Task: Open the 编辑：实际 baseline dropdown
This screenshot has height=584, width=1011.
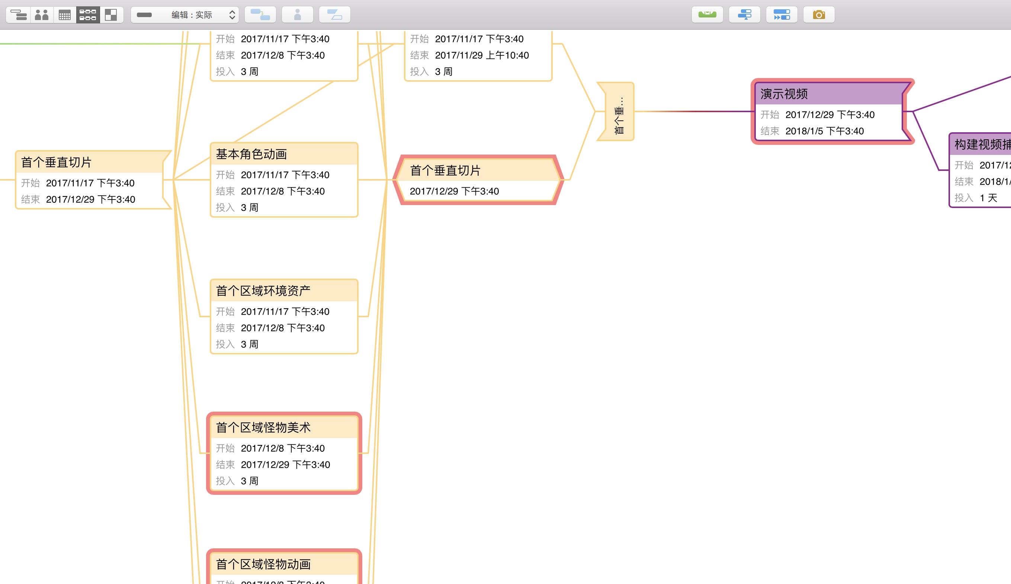Action: pos(184,15)
